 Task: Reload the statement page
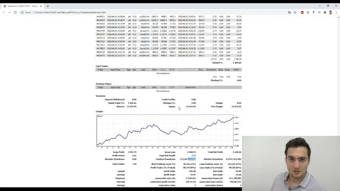pyautogui.click(x=15, y=12)
